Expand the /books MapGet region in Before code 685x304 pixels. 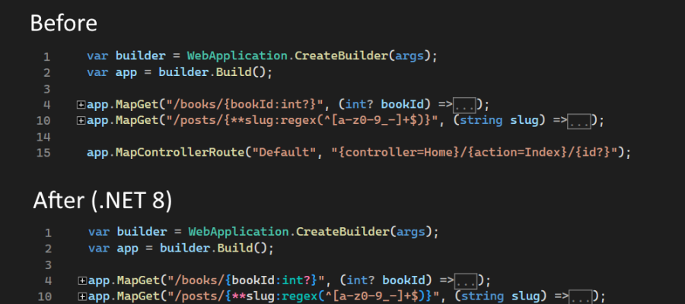[81, 105]
